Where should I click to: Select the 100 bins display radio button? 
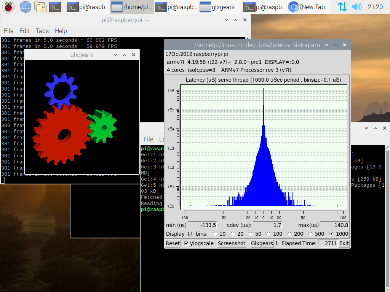point(269,234)
